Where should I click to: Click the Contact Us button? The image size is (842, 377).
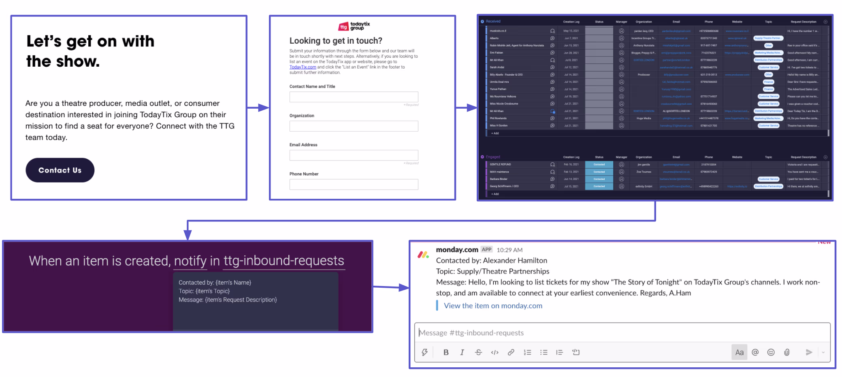coord(60,170)
